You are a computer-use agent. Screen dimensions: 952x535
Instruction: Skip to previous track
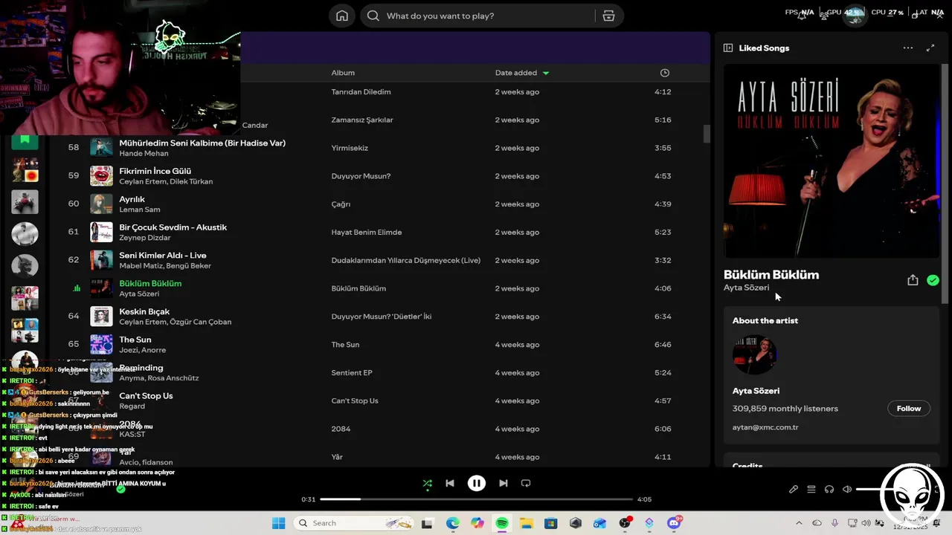tap(450, 483)
